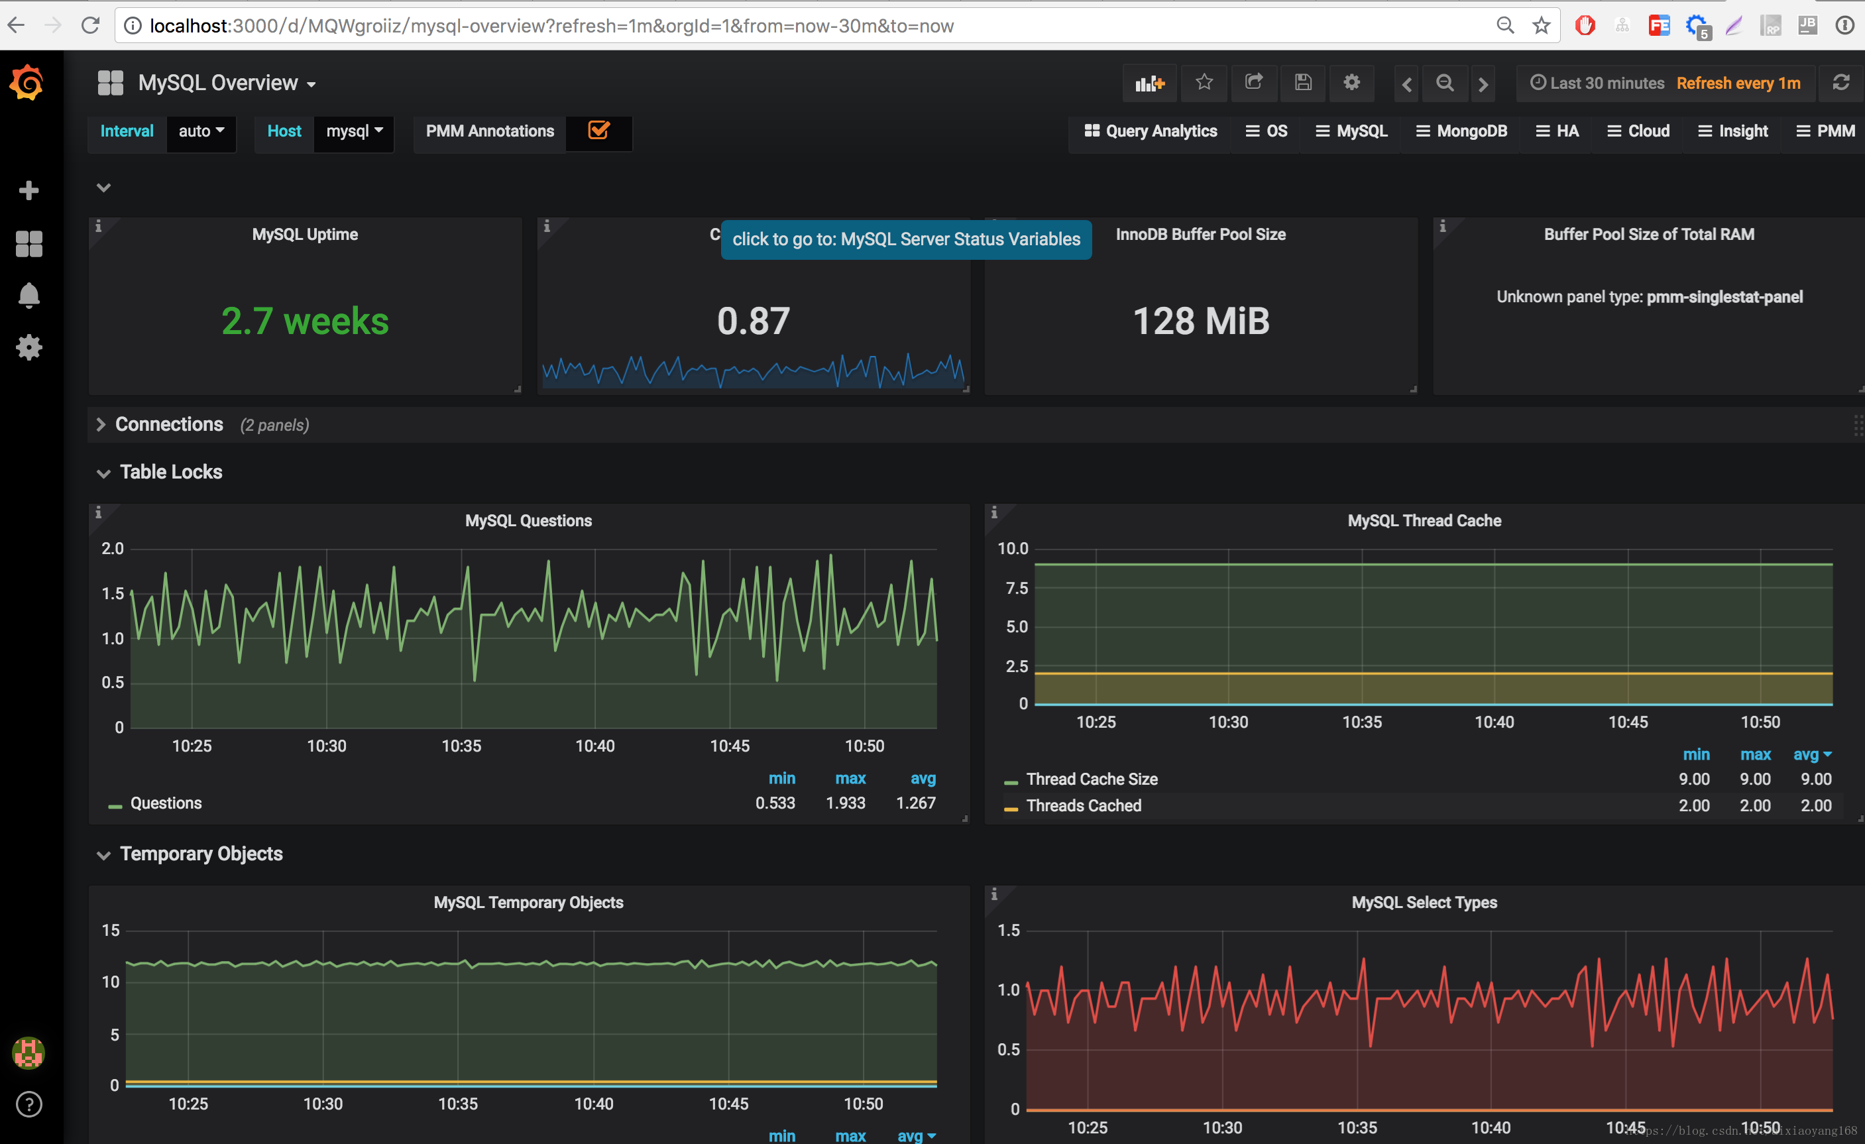The width and height of the screenshot is (1865, 1144).
Task: Click the MySQL Temporary Objects panel title
Action: tap(528, 901)
